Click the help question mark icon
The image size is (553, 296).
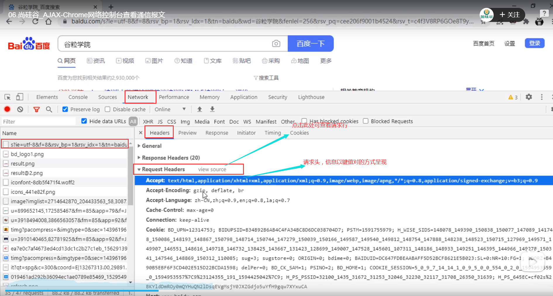544,13
